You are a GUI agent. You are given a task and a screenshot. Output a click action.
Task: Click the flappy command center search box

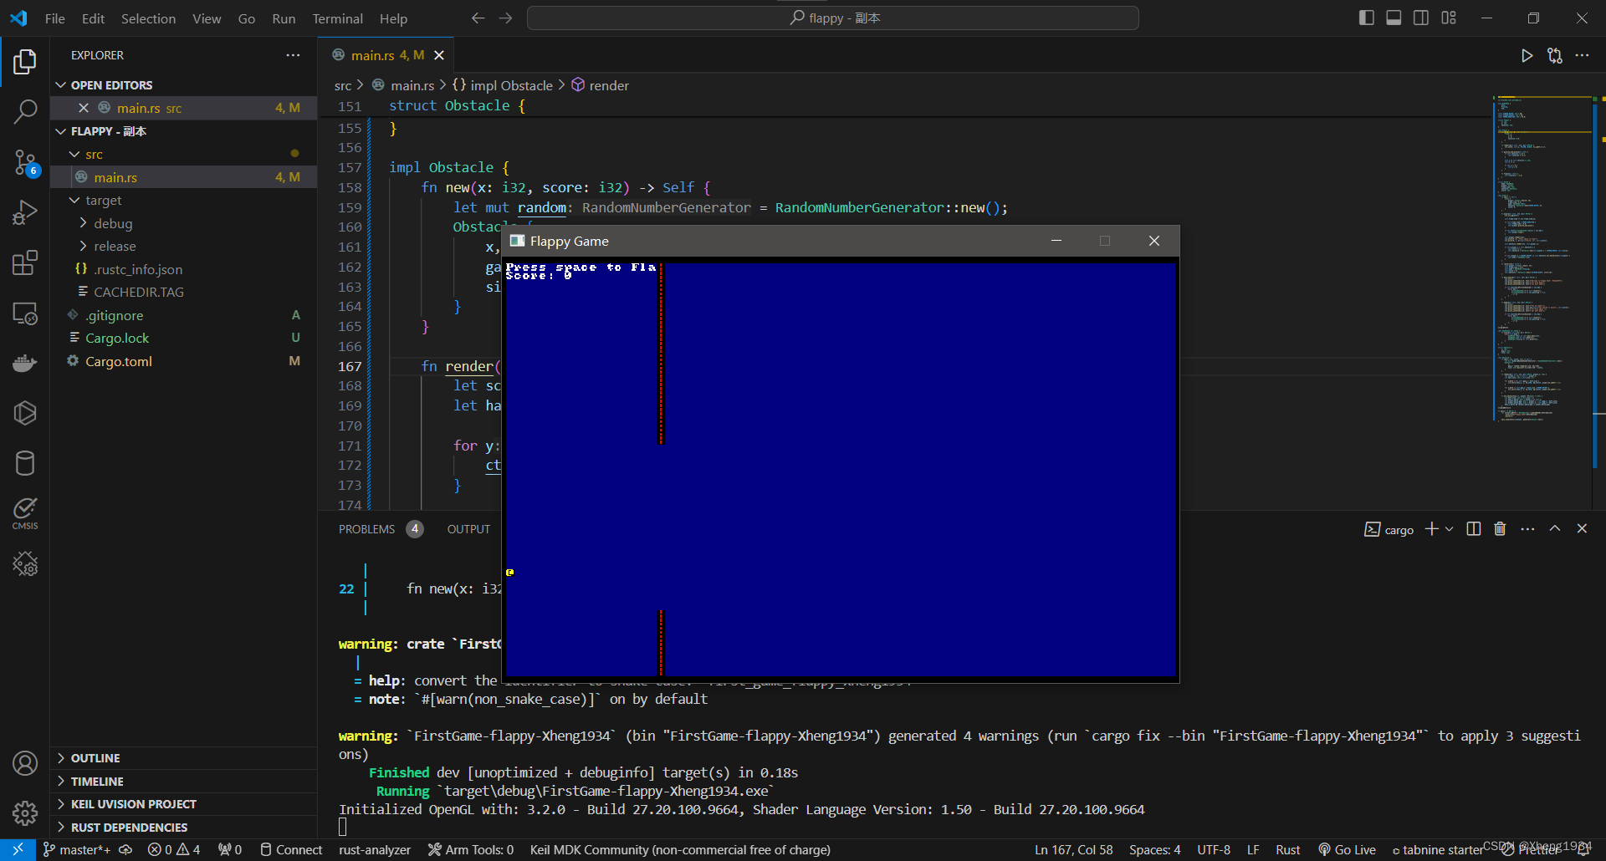[x=833, y=18]
